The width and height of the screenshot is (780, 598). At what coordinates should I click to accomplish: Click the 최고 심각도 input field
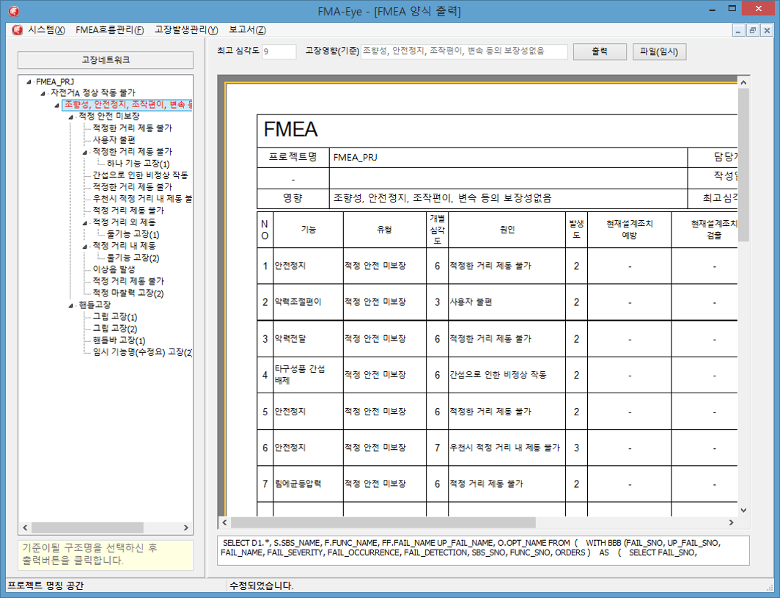(x=279, y=51)
